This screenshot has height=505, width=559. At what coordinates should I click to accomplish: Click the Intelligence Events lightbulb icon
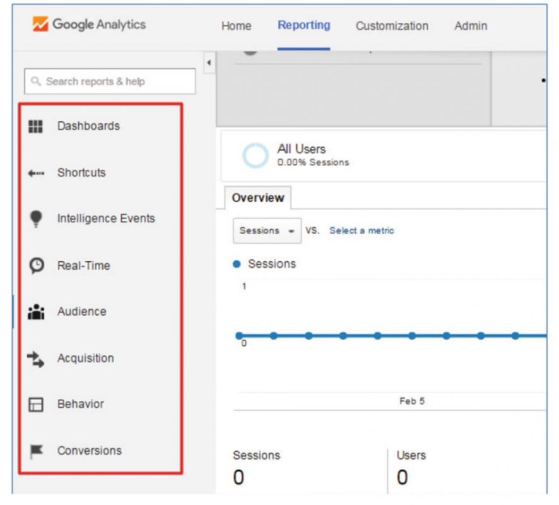36,218
